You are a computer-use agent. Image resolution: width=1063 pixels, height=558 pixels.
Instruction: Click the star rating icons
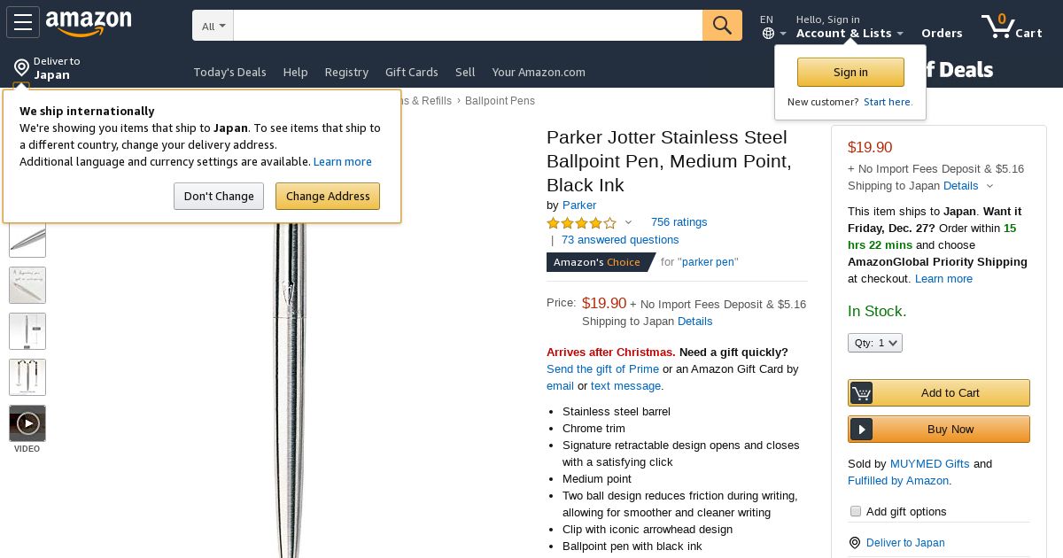581,222
